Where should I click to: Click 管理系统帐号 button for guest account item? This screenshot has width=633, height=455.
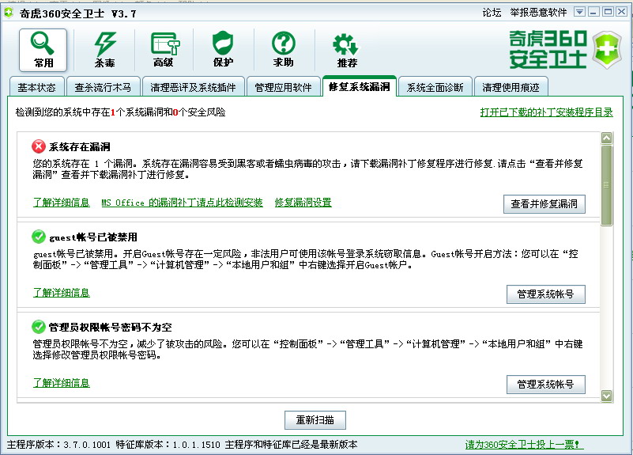[x=546, y=294]
